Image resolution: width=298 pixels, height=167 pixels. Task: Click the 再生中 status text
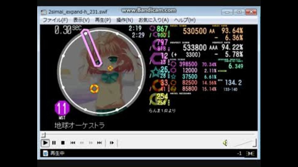(x=57, y=153)
